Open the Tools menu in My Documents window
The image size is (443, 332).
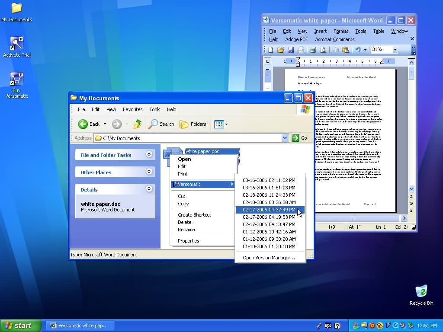tap(155, 109)
